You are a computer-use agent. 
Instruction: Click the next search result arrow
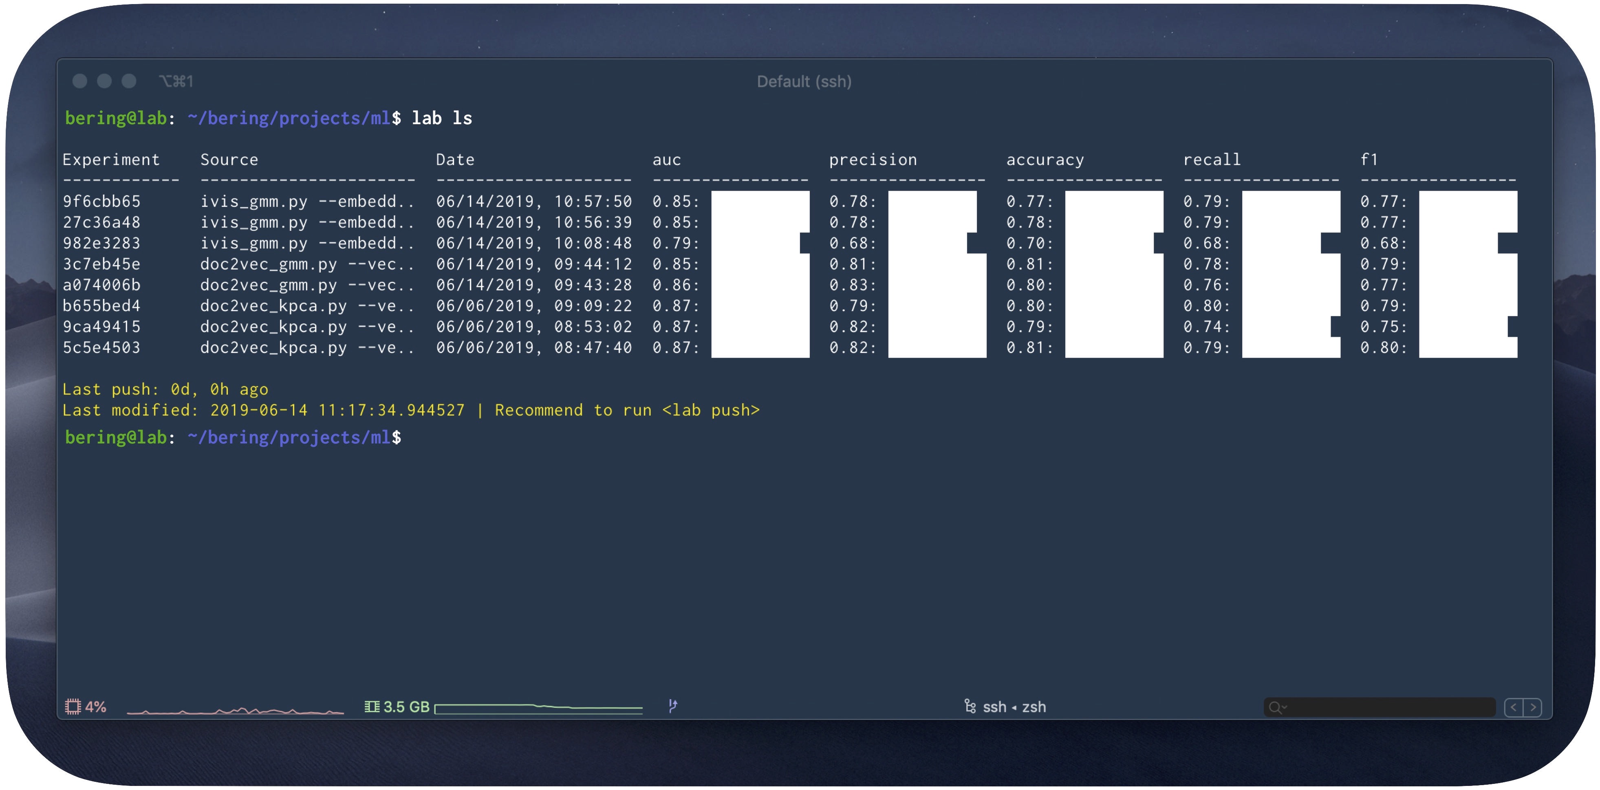coord(1532,707)
